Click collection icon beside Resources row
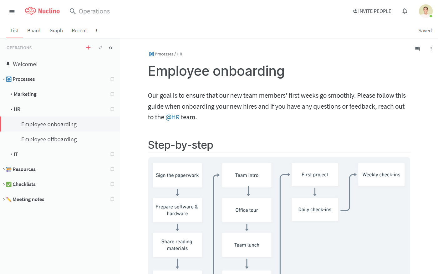 [x=112, y=169]
